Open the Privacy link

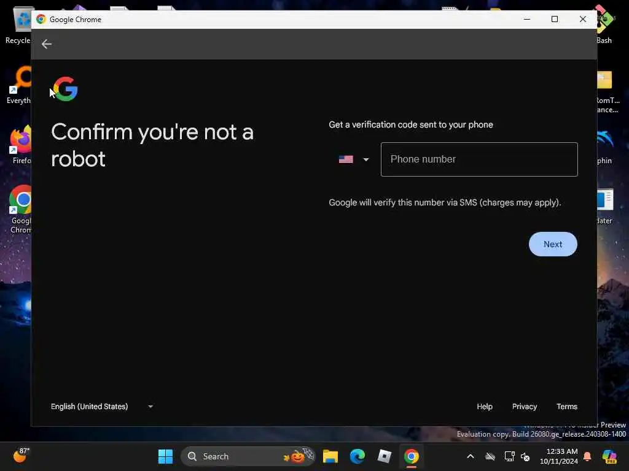coord(525,407)
